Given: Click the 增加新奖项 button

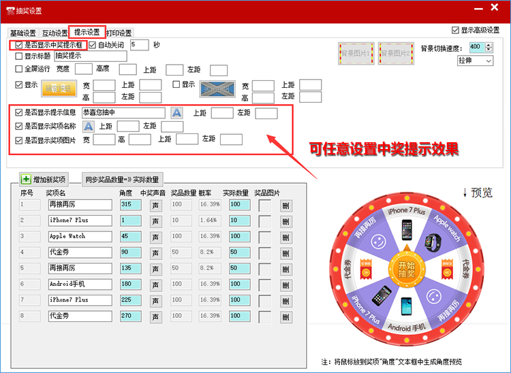Looking at the screenshot, I should (x=44, y=180).
